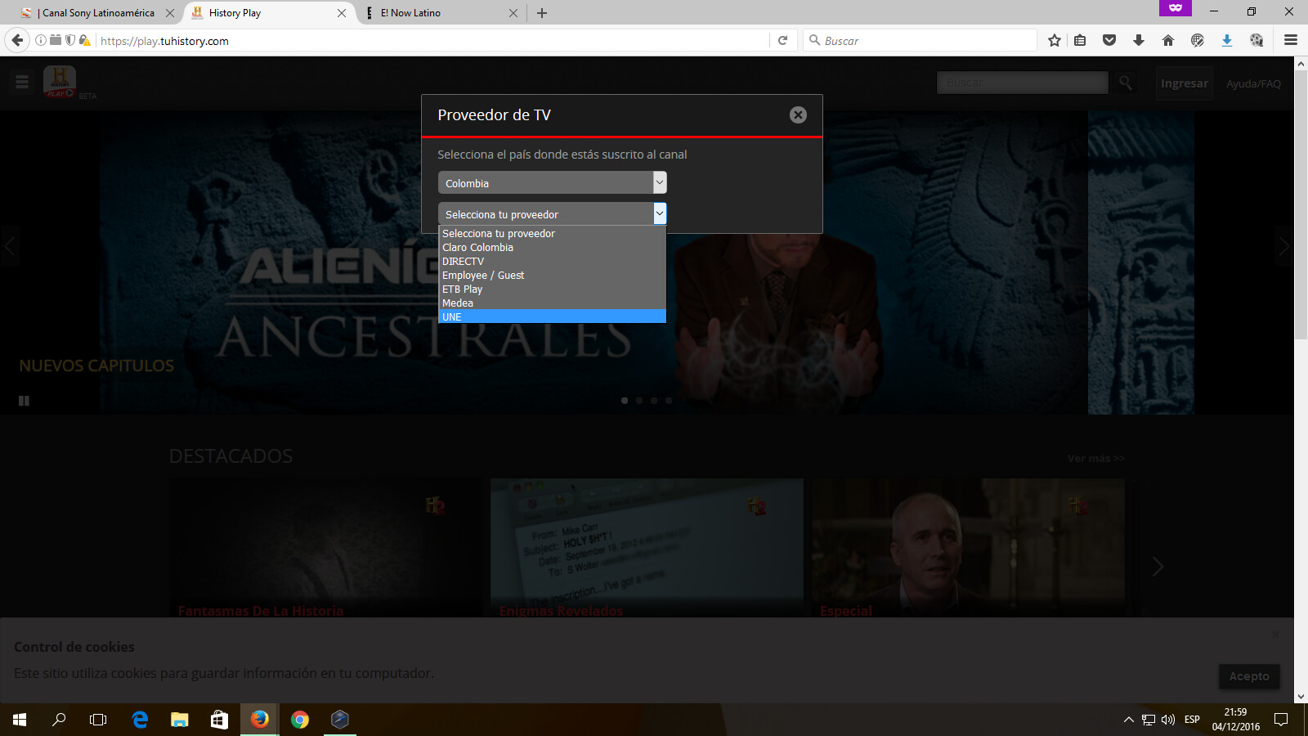The height and width of the screenshot is (736, 1308).
Task: Open the Firefox downloads panel black arrow
Action: 1139,40
